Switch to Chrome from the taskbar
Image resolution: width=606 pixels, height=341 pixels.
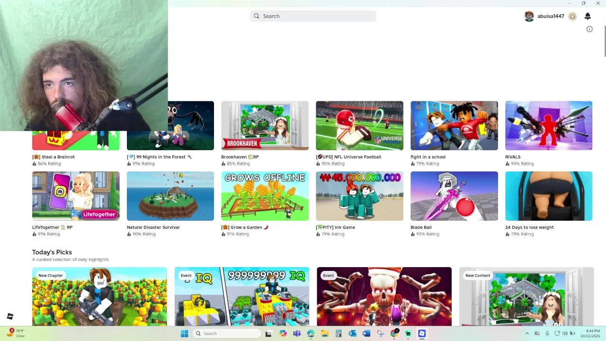pos(394,333)
